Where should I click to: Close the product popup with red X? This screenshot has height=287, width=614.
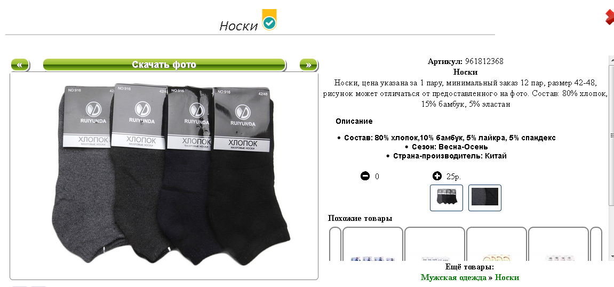click(x=610, y=18)
